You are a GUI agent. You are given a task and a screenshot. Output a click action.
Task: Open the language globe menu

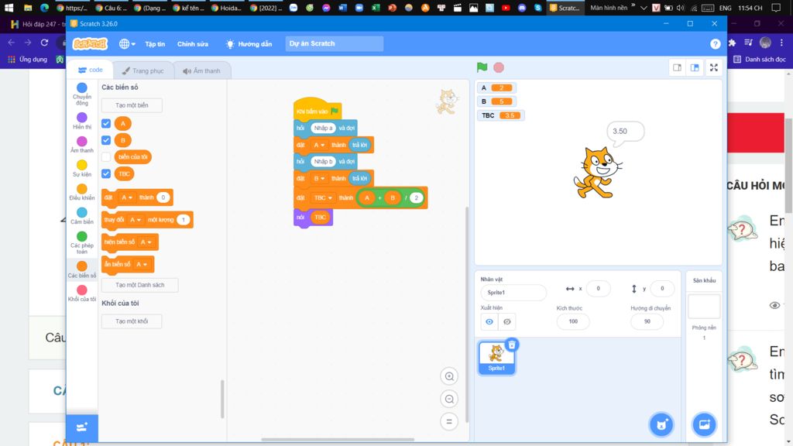[127, 44]
